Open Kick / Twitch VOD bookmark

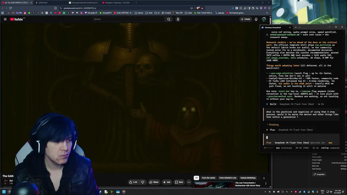204,13
